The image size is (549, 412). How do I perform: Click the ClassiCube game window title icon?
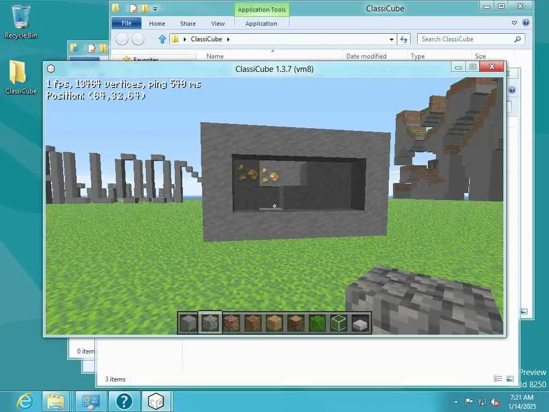(x=51, y=69)
